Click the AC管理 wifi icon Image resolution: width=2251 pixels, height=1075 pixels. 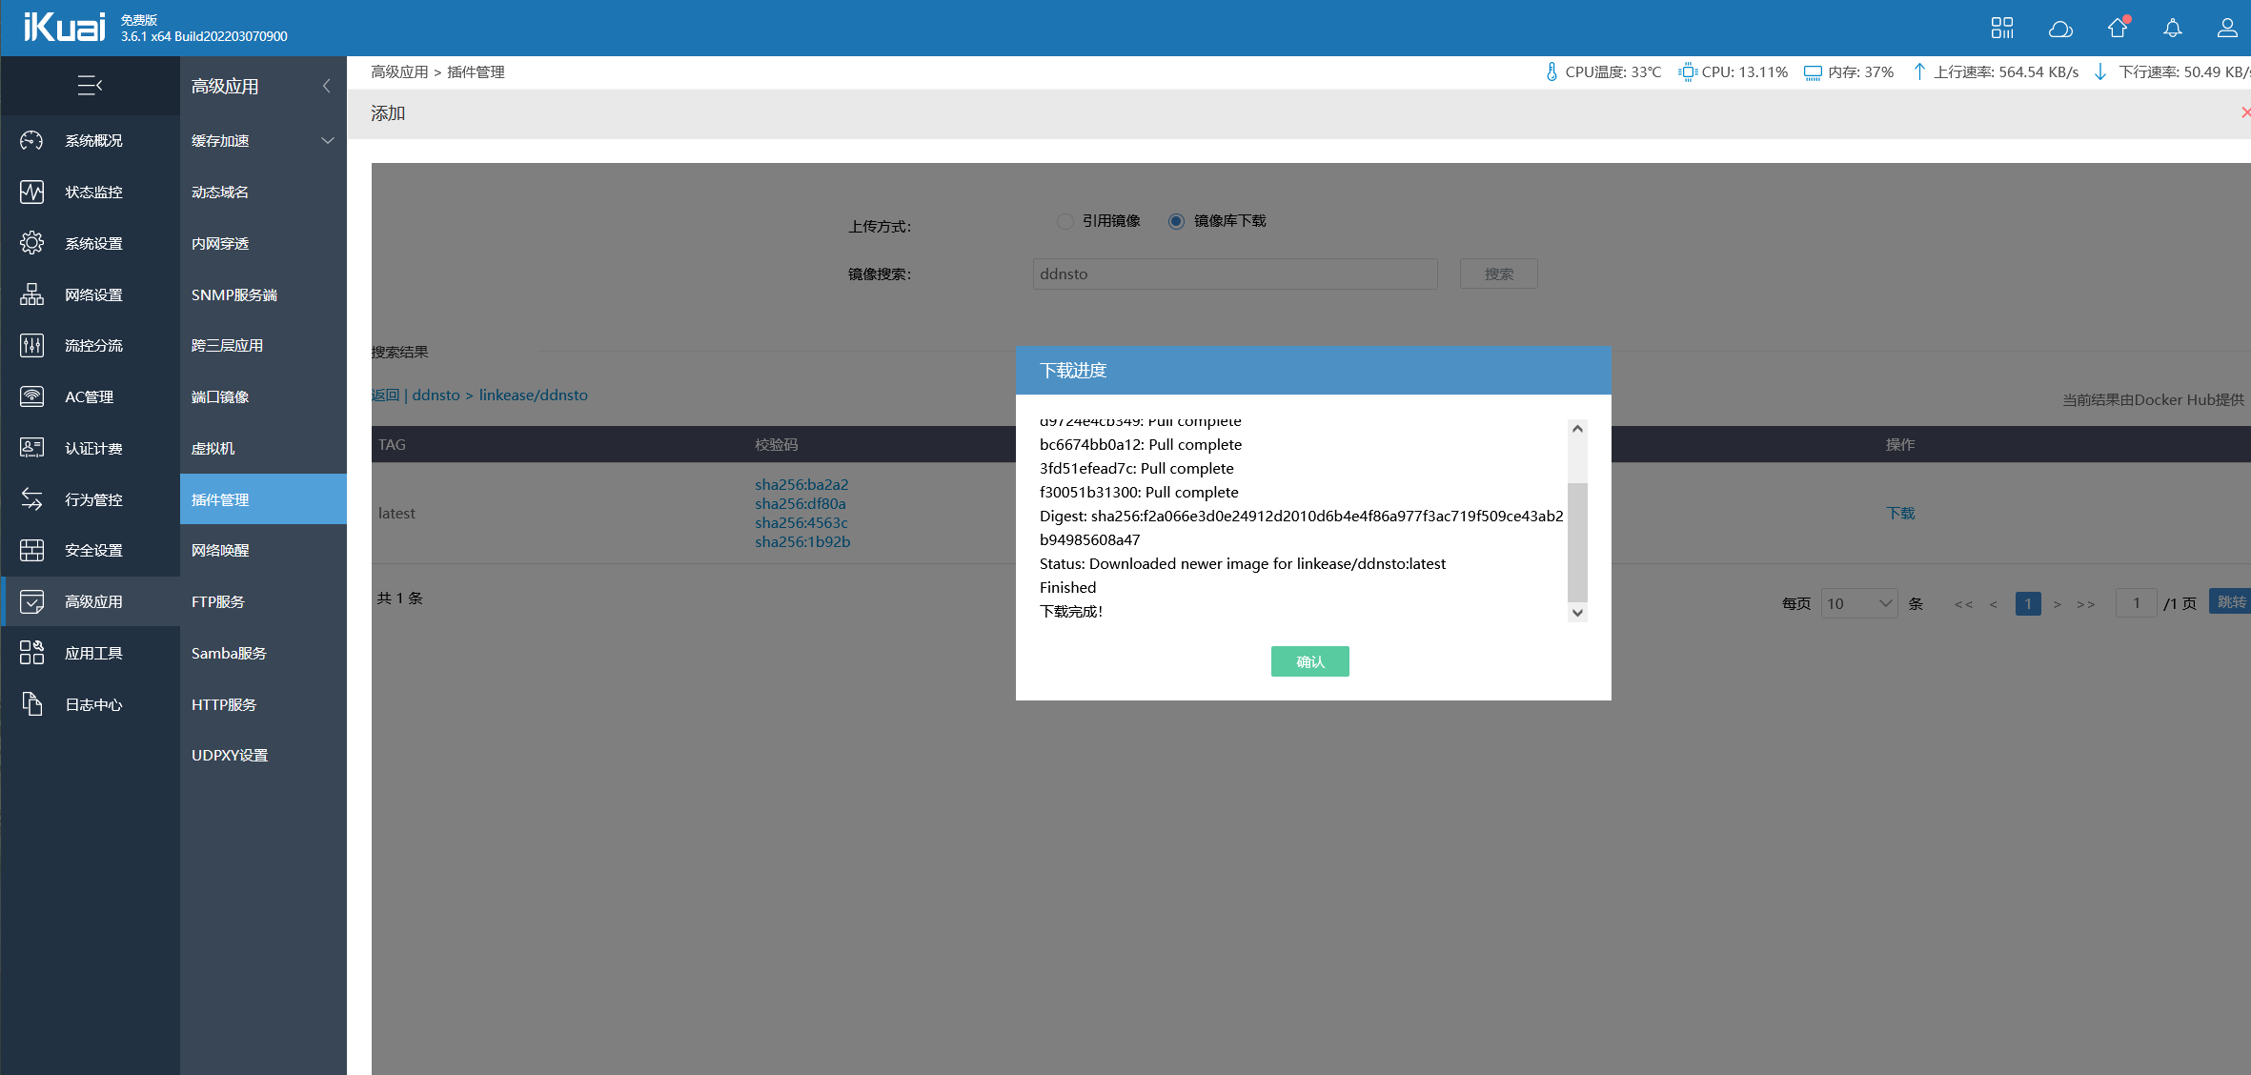(x=31, y=396)
